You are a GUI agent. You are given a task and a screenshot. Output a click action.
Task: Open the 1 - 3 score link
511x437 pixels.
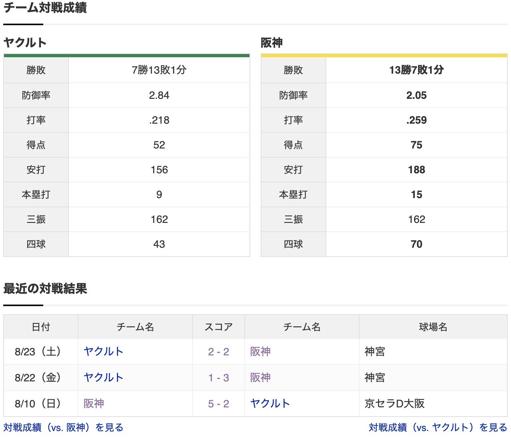click(219, 377)
